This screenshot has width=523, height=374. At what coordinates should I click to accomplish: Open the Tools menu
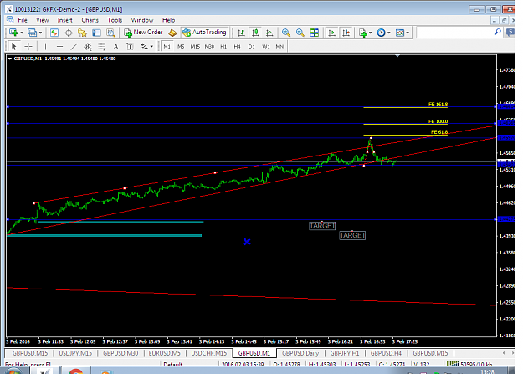tap(115, 20)
